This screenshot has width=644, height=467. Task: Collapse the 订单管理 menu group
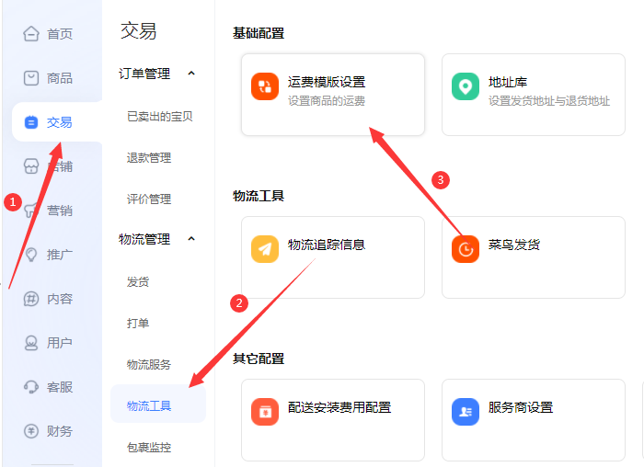point(191,74)
